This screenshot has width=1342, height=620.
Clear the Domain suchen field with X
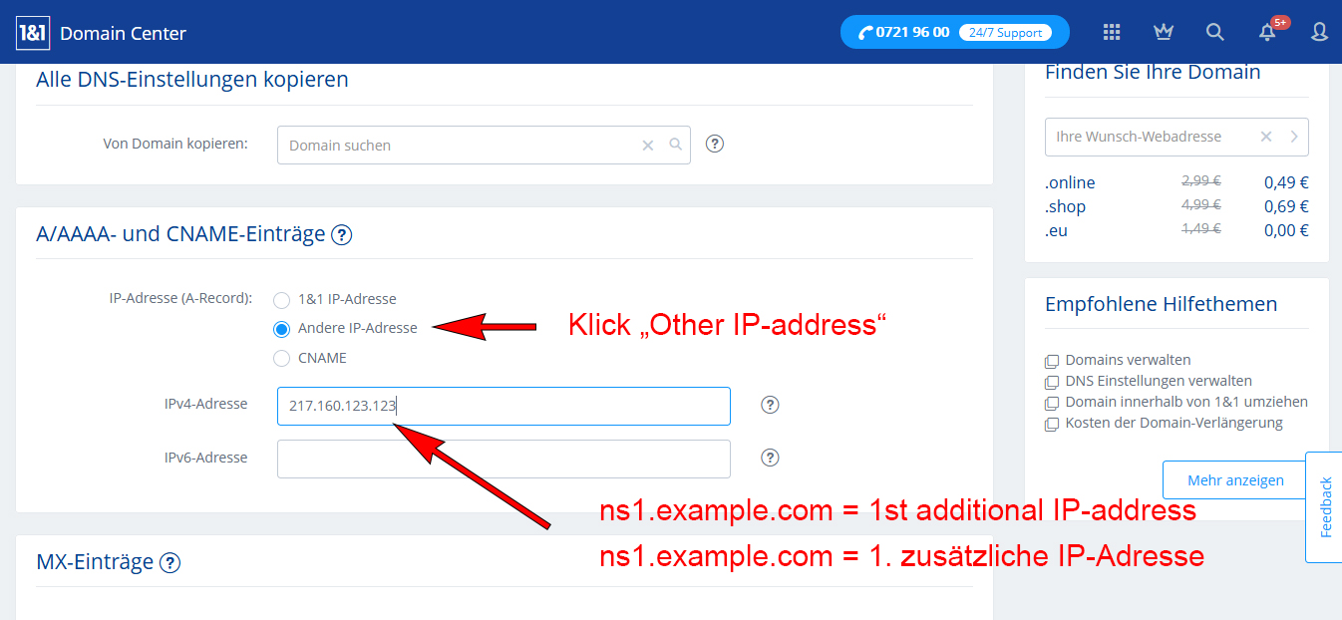tap(648, 146)
